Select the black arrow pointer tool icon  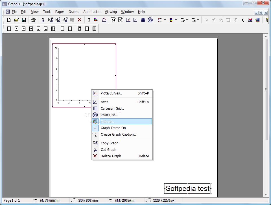click(x=243, y=20)
